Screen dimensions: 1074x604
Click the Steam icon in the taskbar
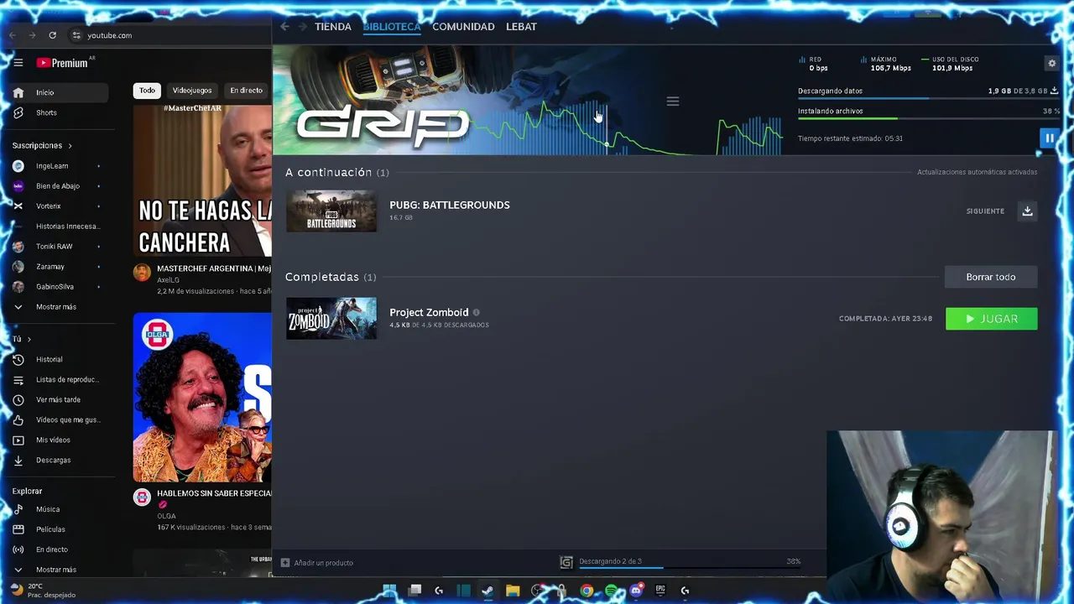487,591
